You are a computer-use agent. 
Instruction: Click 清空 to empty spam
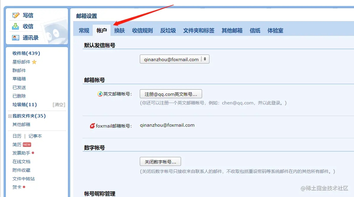pyautogui.click(x=59, y=105)
